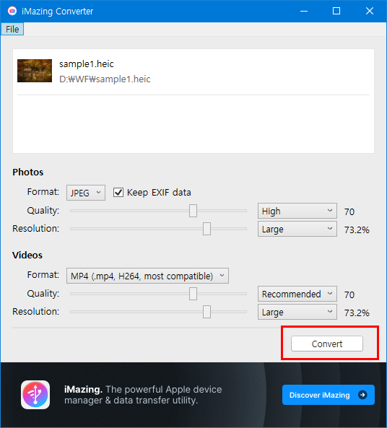Open the Photos Format JPEG dropdown

(86, 193)
